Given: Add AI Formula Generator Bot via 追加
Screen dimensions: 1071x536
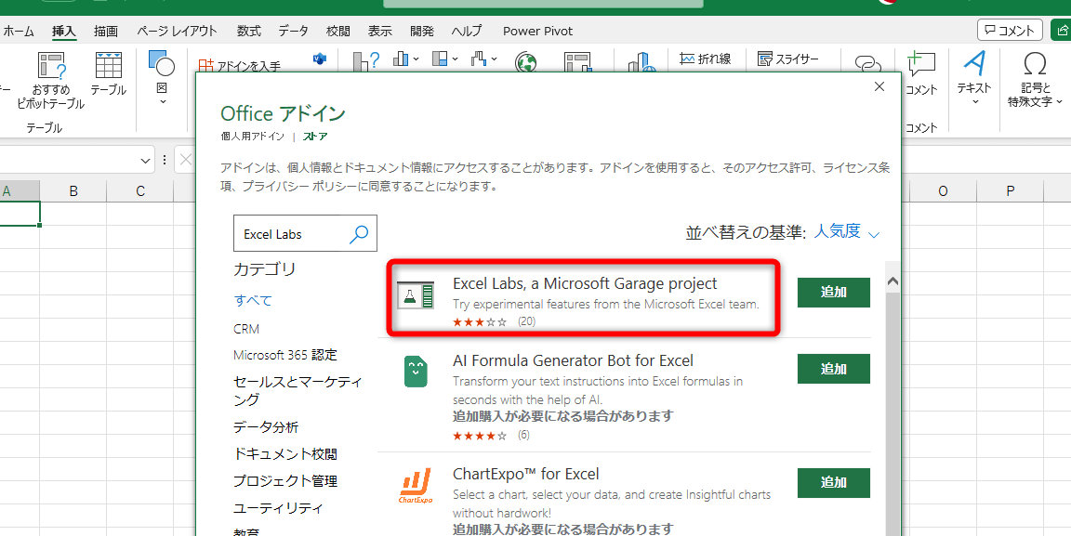Looking at the screenshot, I should pyautogui.click(x=833, y=369).
